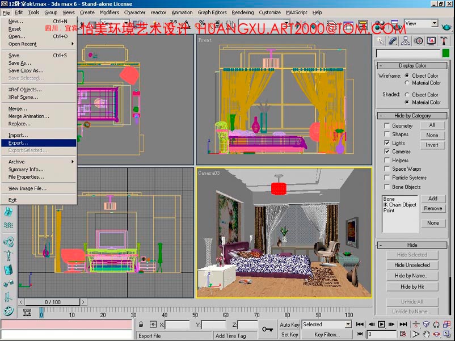Click the two linked cubes reactor icon
This screenshot has height=341, width=455.
pos(9,284)
